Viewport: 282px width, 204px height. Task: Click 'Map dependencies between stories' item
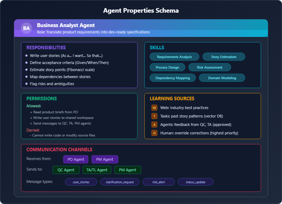pos(60,77)
